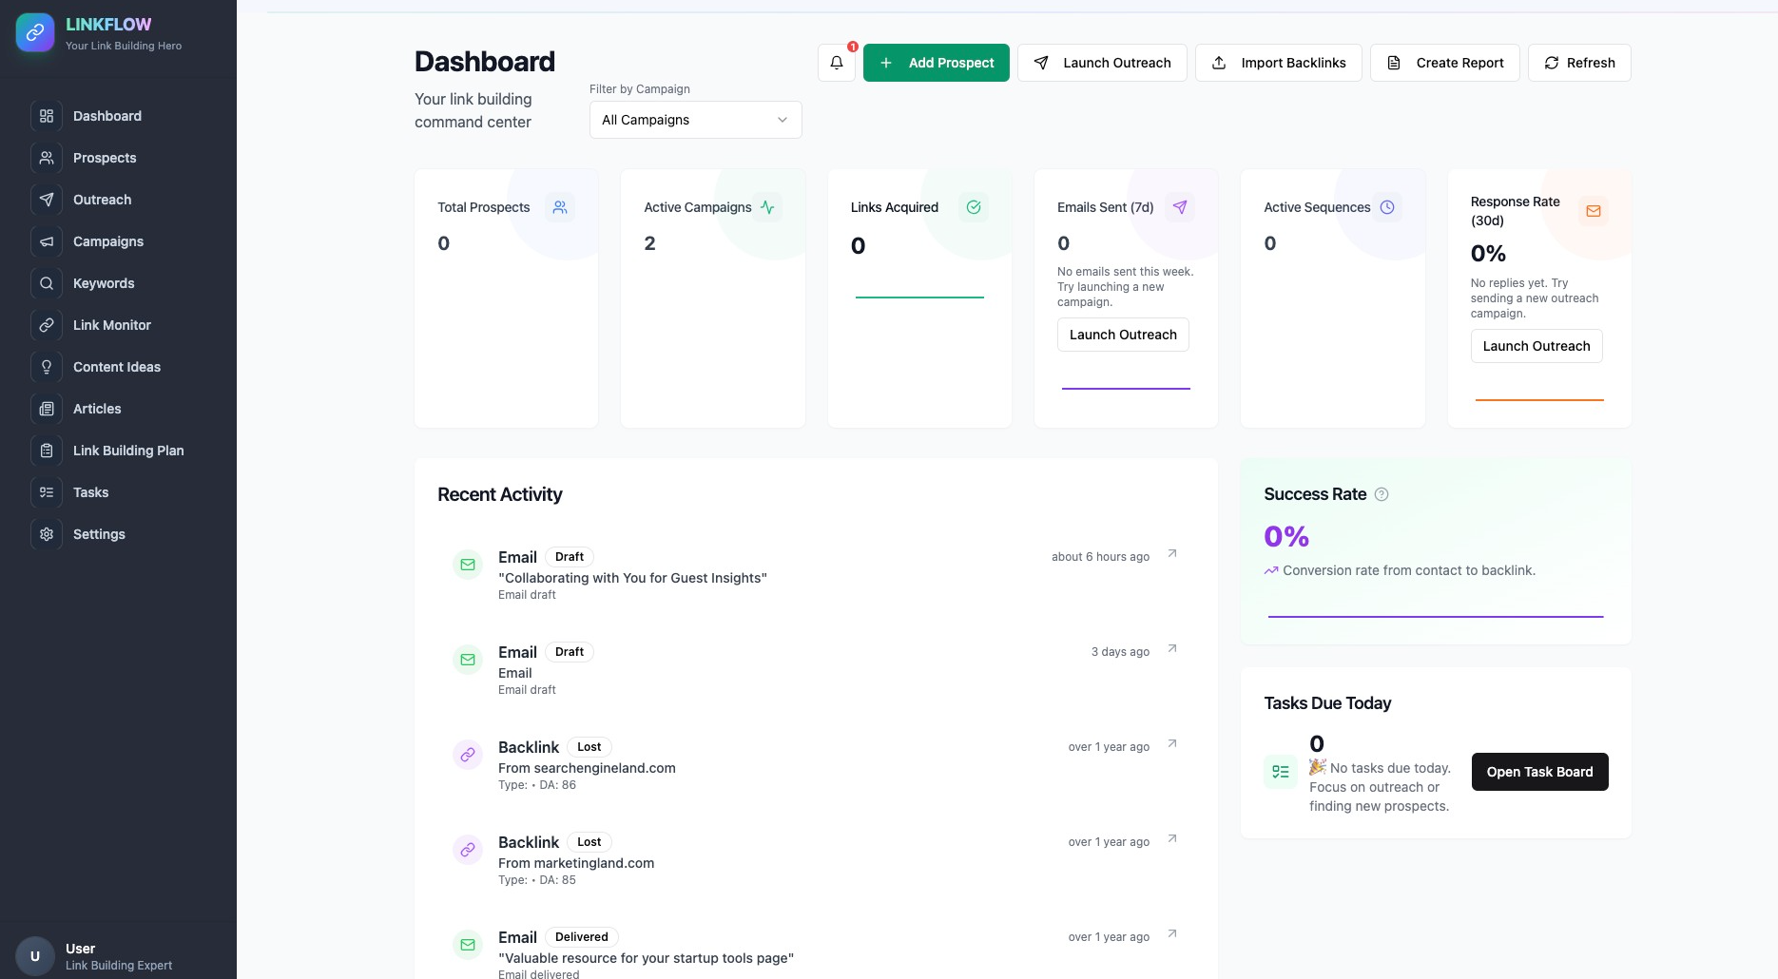Go to Campaigns in the sidebar

[108, 241]
